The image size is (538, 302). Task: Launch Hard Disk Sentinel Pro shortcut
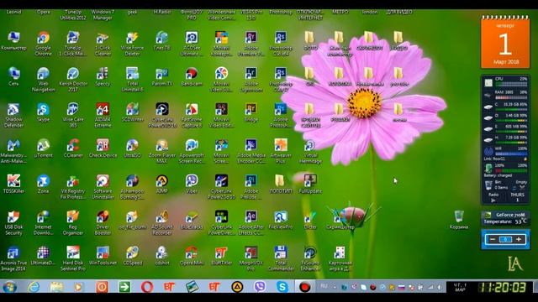click(73, 258)
